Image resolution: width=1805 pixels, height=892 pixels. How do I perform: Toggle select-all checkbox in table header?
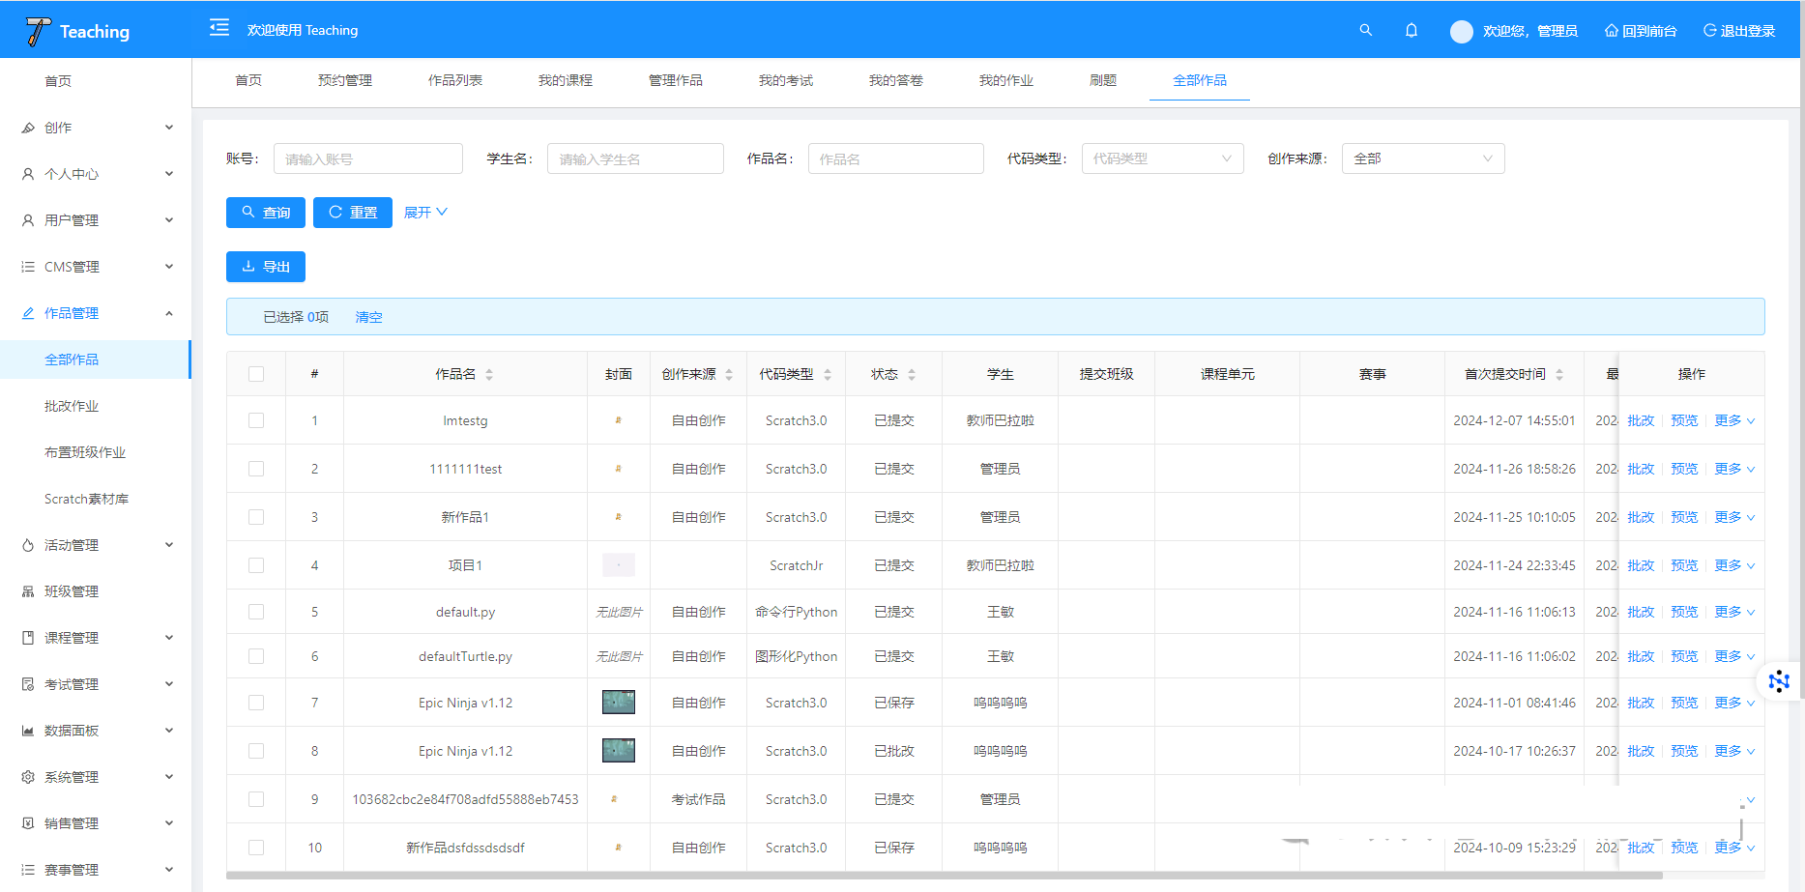(x=256, y=374)
